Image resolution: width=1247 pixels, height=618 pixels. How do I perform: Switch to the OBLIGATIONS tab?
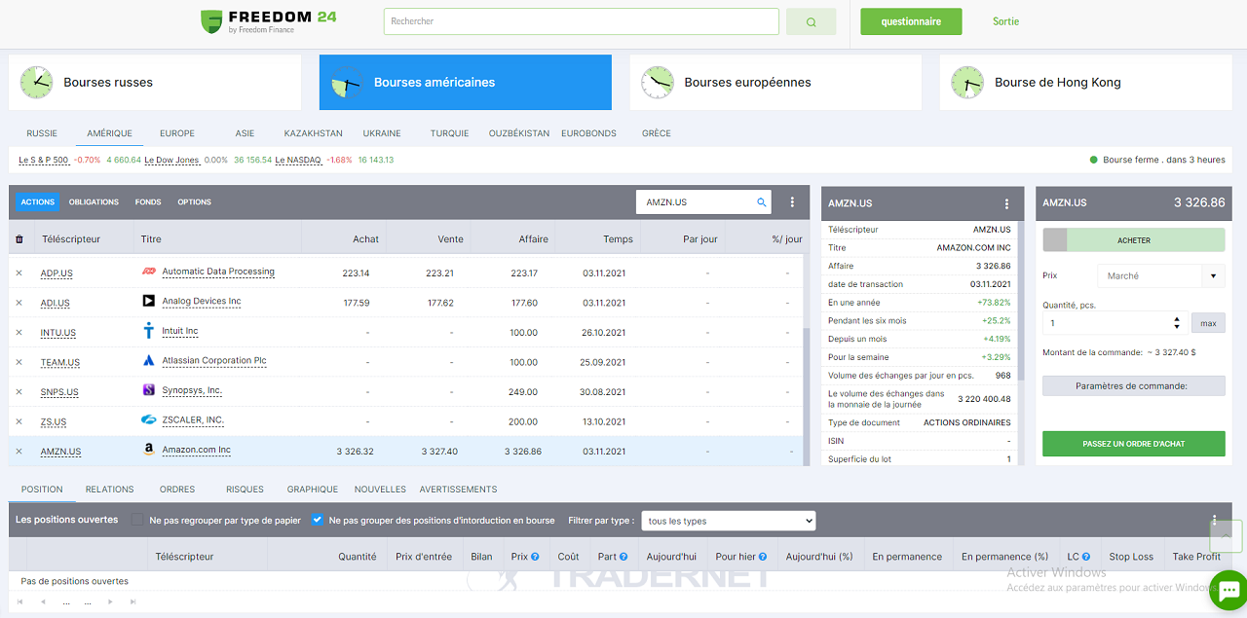pos(94,202)
